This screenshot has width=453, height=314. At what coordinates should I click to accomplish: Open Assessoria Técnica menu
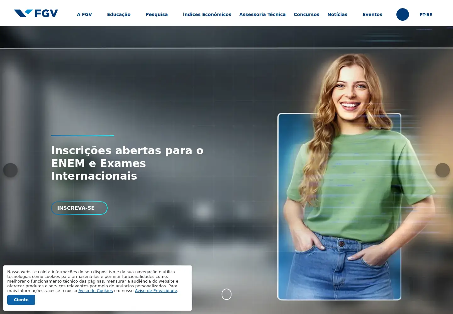coord(262,14)
